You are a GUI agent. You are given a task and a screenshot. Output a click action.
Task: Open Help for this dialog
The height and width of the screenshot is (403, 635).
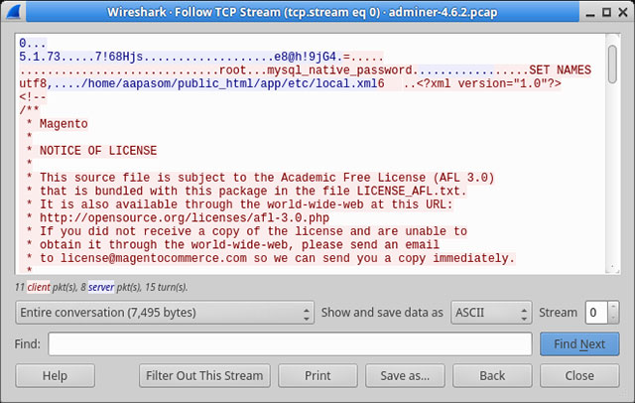(56, 376)
